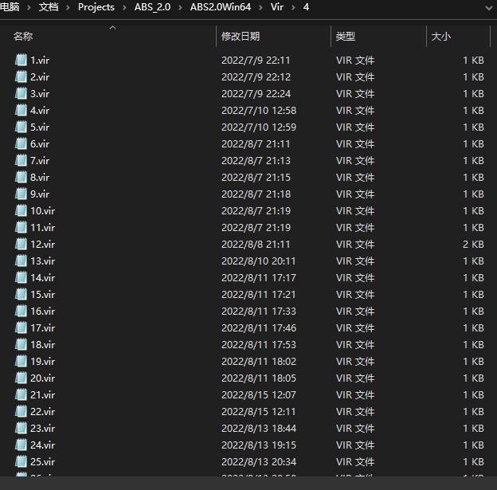Viewport: 497px width, 490px height.
Task: Click the file icon of 11.vir
Action: pyautogui.click(x=21, y=227)
